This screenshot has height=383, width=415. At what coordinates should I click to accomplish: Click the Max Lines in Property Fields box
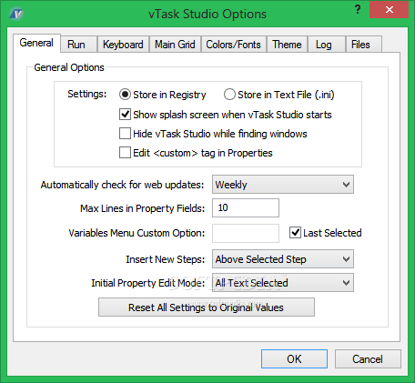pyautogui.click(x=246, y=208)
